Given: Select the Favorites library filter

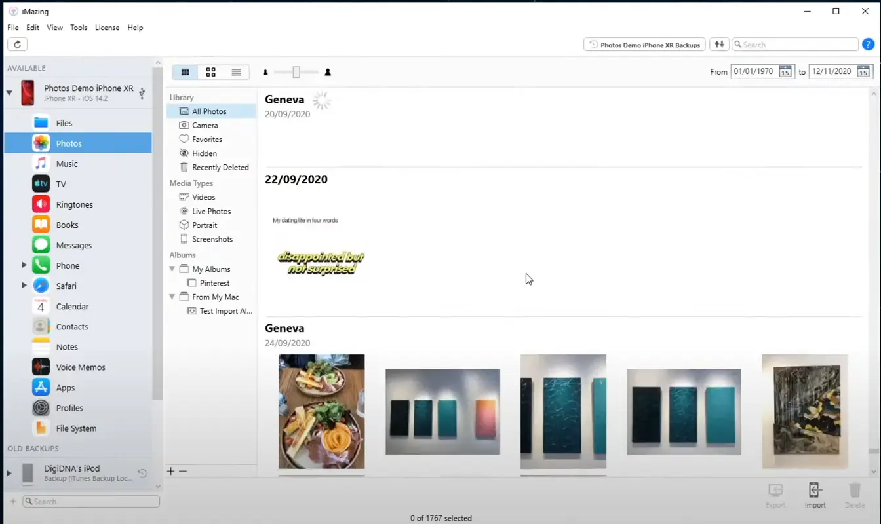Looking at the screenshot, I should click(x=205, y=139).
